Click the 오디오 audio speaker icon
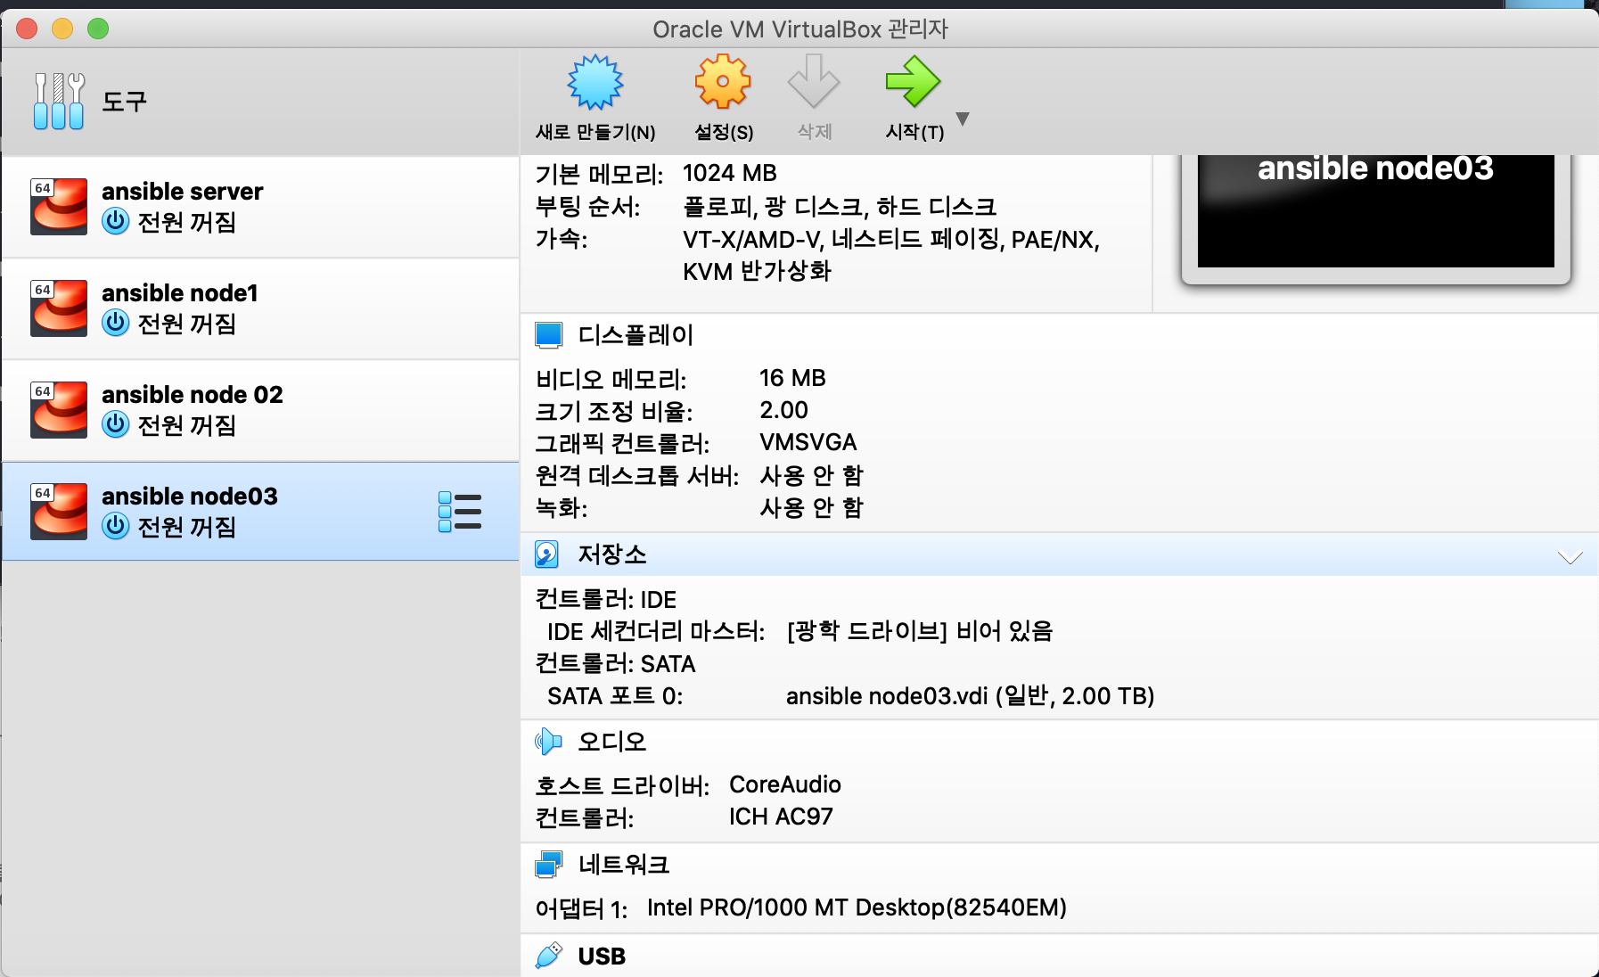This screenshot has height=977, width=1599. pyautogui.click(x=548, y=742)
